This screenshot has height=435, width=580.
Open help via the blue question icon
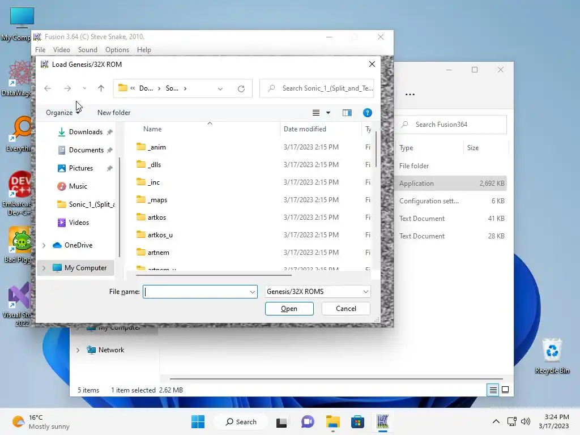(x=367, y=113)
